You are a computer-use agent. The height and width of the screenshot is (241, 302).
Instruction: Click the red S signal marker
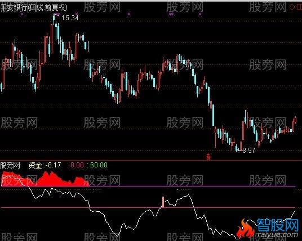[x=208, y=157]
